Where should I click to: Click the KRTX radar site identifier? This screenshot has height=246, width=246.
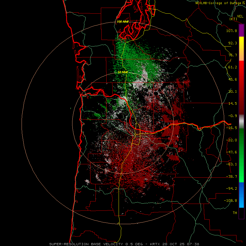(x=155, y=244)
